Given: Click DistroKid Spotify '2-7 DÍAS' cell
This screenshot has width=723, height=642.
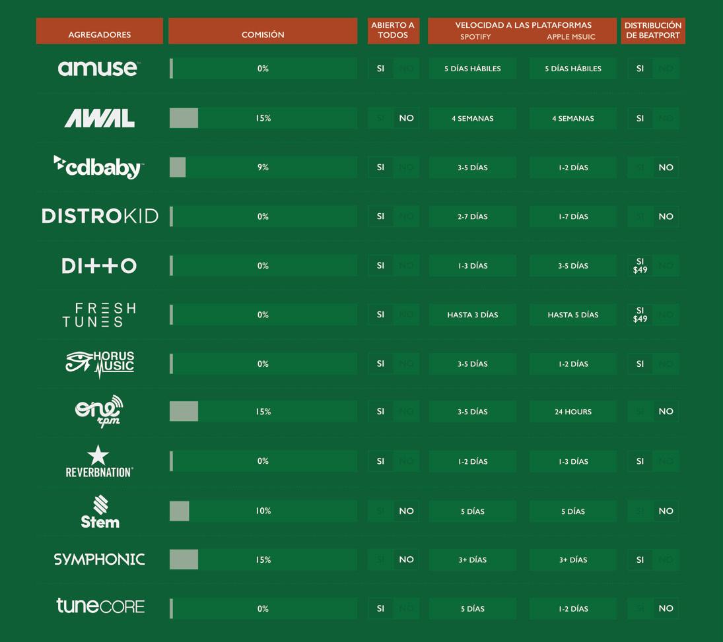Looking at the screenshot, I should (x=473, y=216).
